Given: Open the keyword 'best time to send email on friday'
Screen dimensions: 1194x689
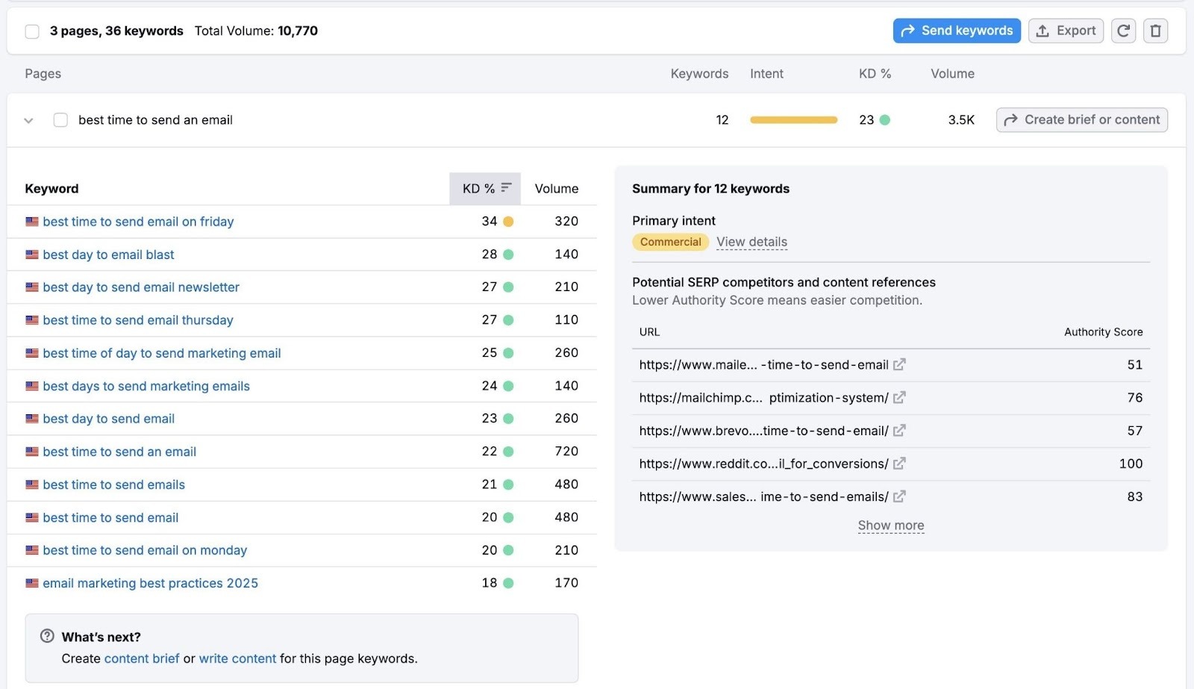Looking at the screenshot, I should (x=137, y=221).
